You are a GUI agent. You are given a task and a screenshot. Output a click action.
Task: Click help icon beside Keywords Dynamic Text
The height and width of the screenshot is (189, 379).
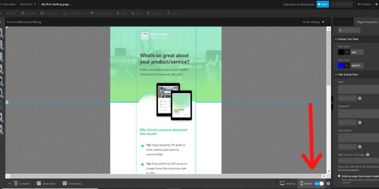(360, 123)
